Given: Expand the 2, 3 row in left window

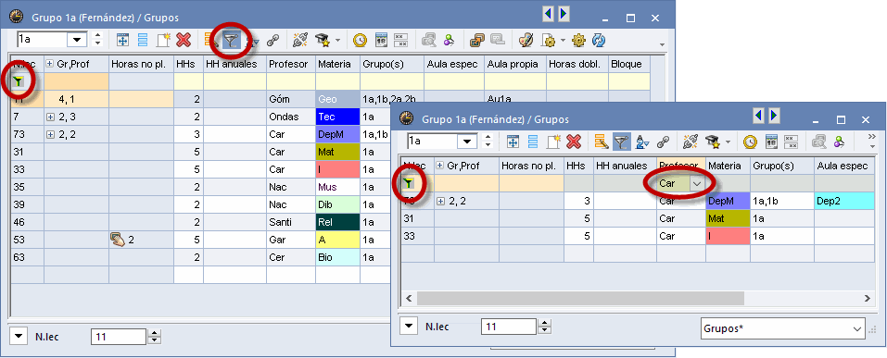Looking at the screenshot, I should tap(51, 117).
